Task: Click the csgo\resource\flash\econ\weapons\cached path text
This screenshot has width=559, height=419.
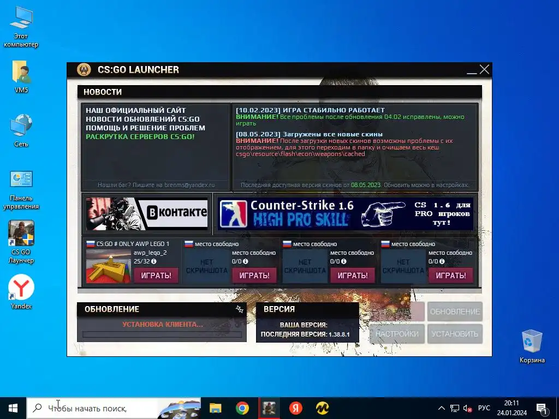Action: click(x=300, y=154)
